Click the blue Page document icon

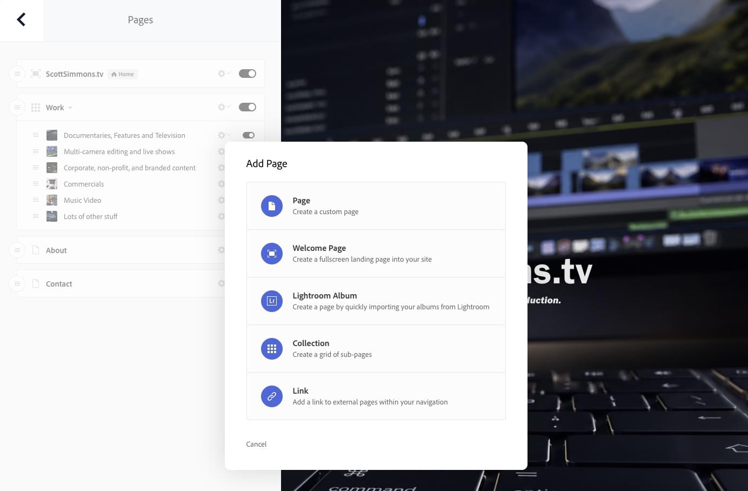272,206
